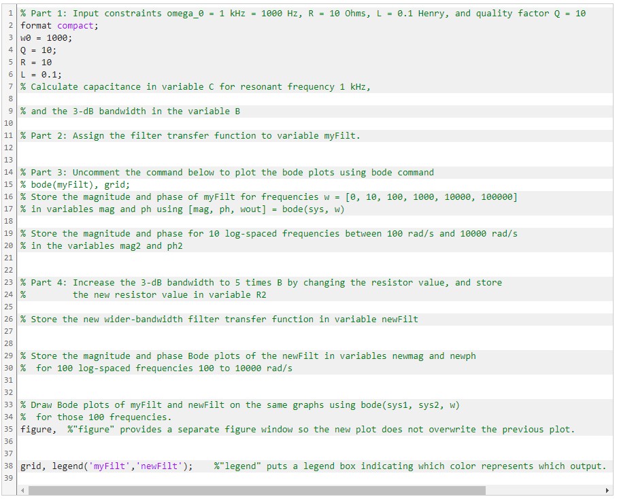This screenshot has width=619, height=499.
Task: Click line number 15 in the gutter
Action: [7, 184]
